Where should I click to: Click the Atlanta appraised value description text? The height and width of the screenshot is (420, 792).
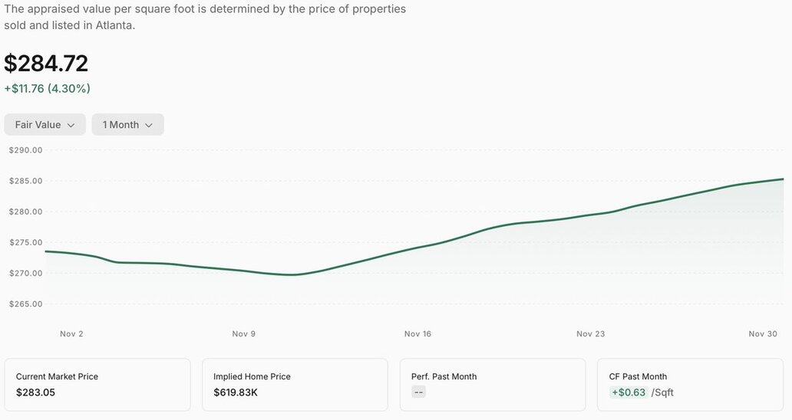205,17
